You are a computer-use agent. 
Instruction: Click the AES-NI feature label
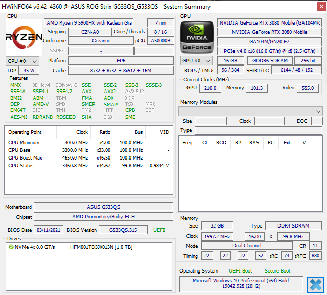tap(18, 117)
